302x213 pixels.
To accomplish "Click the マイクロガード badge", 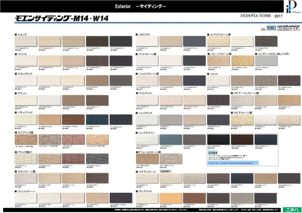I will point(271,28).
